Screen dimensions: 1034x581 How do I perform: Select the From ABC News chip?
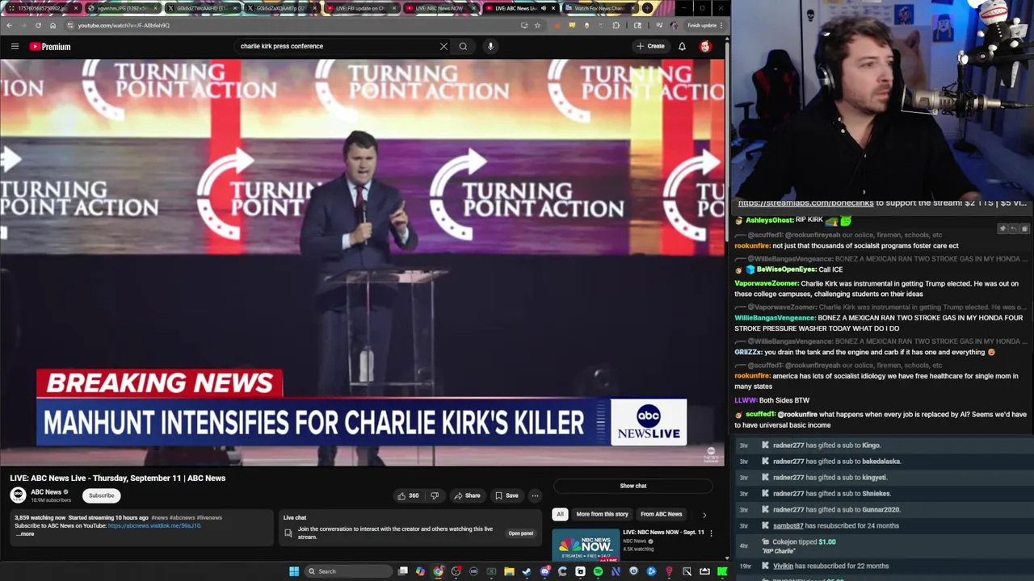[x=662, y=514]
